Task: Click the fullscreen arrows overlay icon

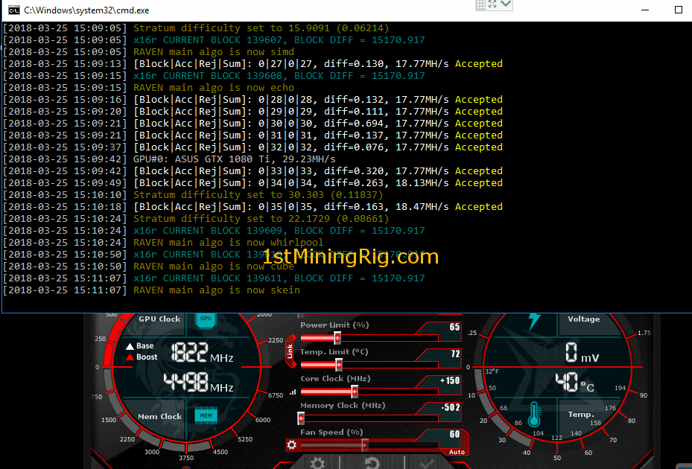Action: click(x=492, y=4)
